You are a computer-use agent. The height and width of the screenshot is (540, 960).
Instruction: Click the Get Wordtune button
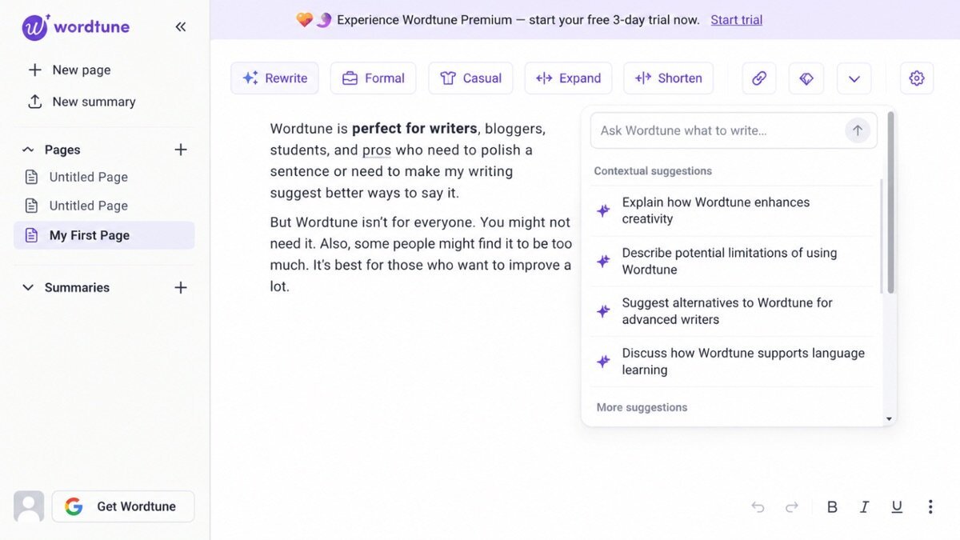(123, 506)
